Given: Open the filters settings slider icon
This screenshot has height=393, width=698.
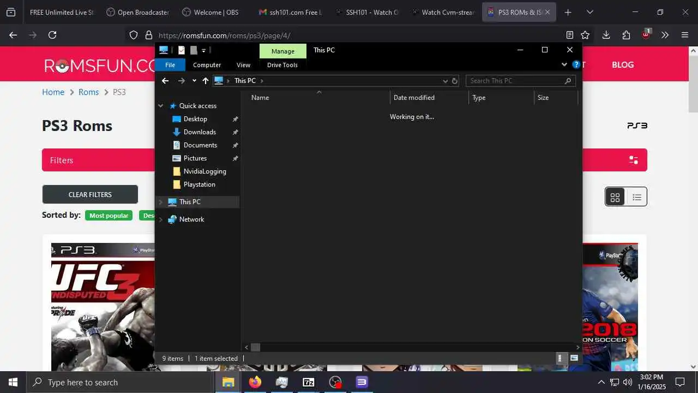Looking at the screenshot, I should [x=634, y=160].
